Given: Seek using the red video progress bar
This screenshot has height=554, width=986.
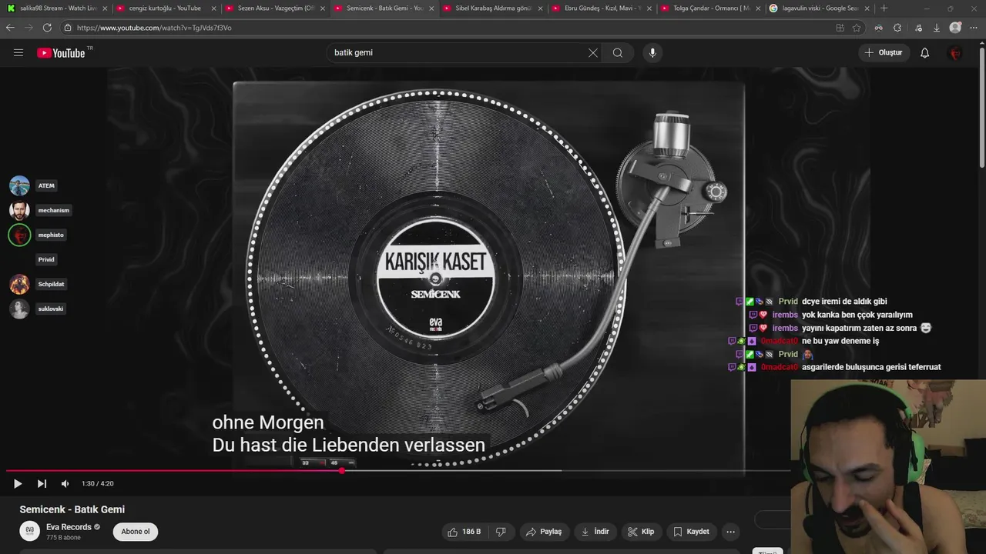Looking at the screenshot, I should tap(173, 471).
